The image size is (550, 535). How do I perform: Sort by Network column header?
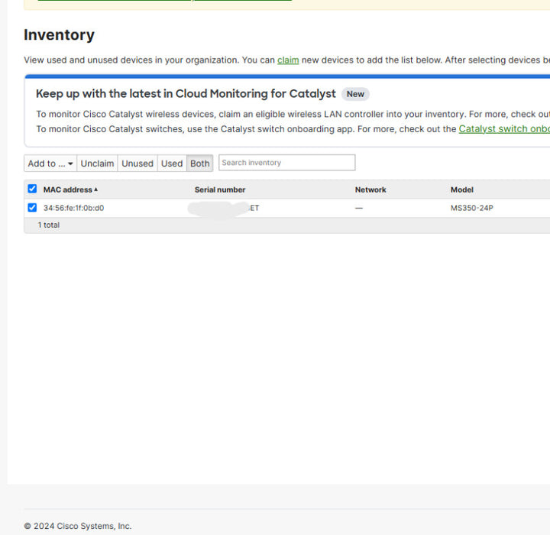click(370, 190)
